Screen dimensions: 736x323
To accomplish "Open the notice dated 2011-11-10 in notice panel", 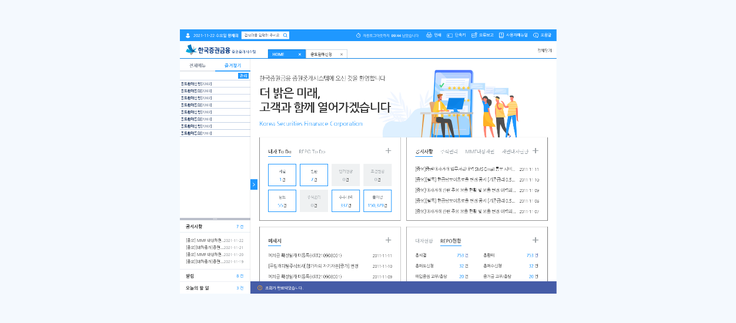I will tap(477, 180).
